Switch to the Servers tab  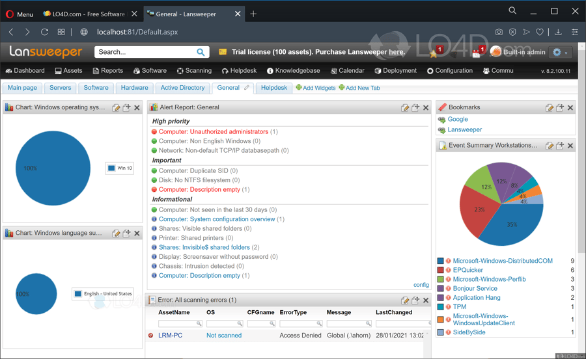tap(60, 88)
